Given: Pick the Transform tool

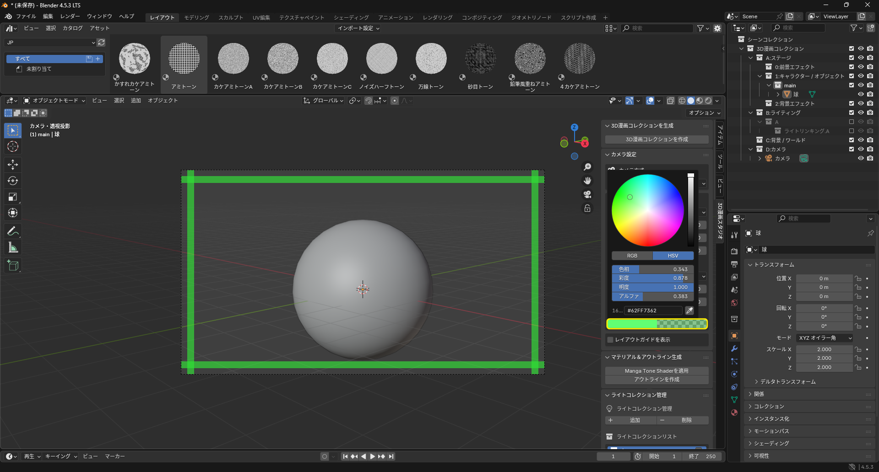Looking at the screenshot, I should click(x=13, y=213).
